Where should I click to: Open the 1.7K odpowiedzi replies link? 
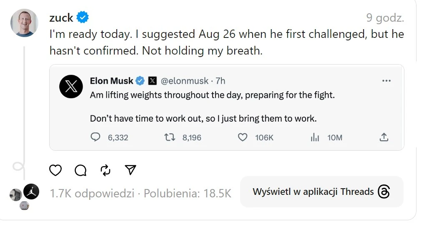pyautogui.click(x=92, y=194)
